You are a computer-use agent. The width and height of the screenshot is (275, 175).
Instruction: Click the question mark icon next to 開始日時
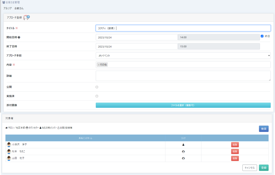tap(19, 37)
